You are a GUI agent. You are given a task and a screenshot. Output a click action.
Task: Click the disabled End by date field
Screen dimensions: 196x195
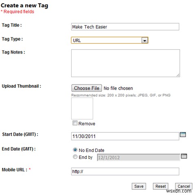pos(139,157)
